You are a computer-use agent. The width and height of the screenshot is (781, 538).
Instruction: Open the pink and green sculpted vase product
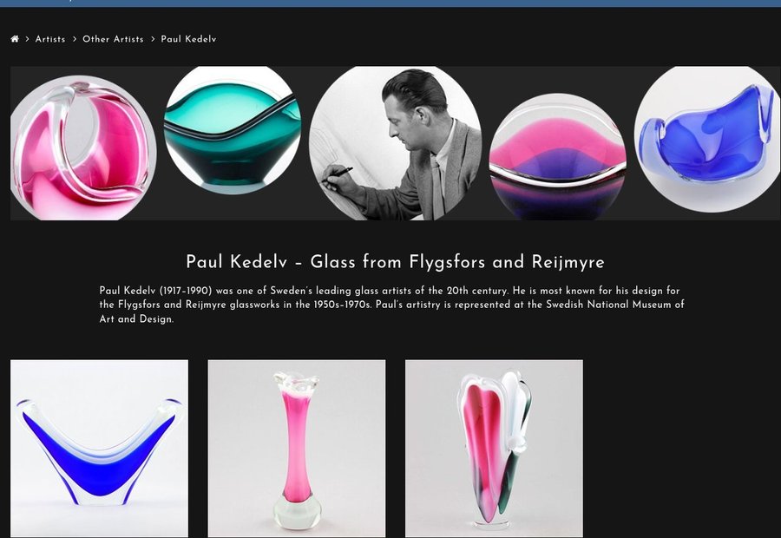point(494,449)
